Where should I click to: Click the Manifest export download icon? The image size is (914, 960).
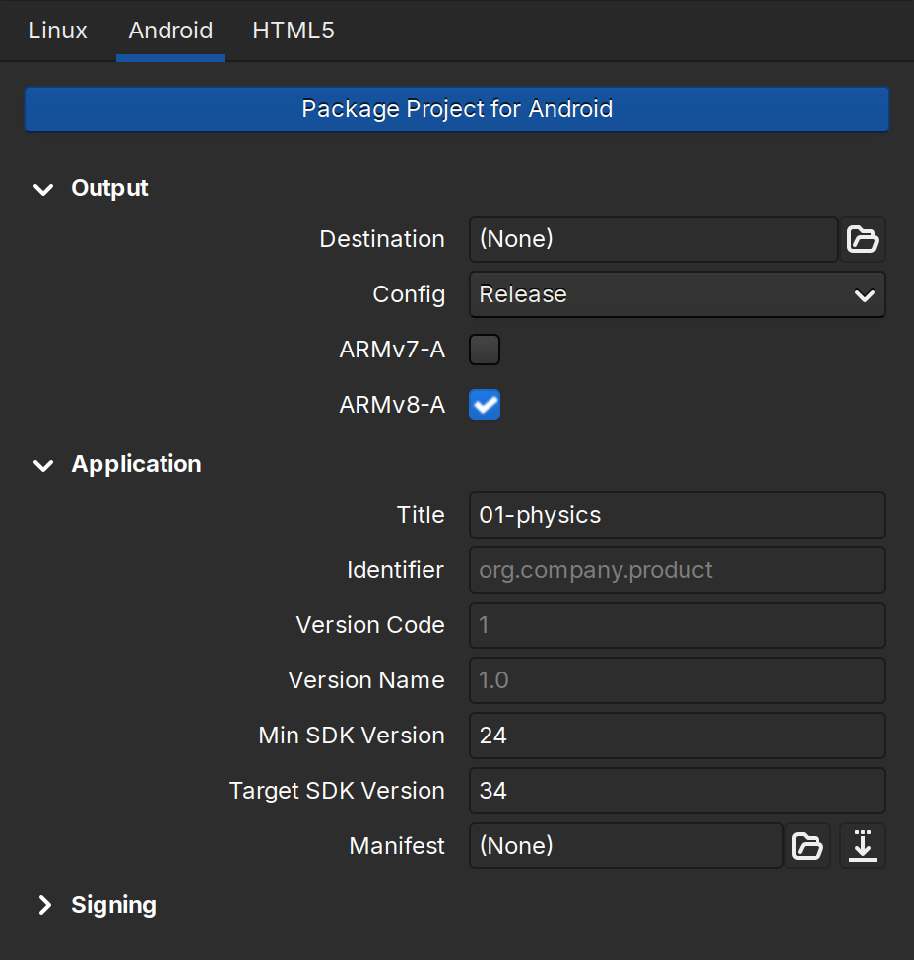tap(863, 846)
